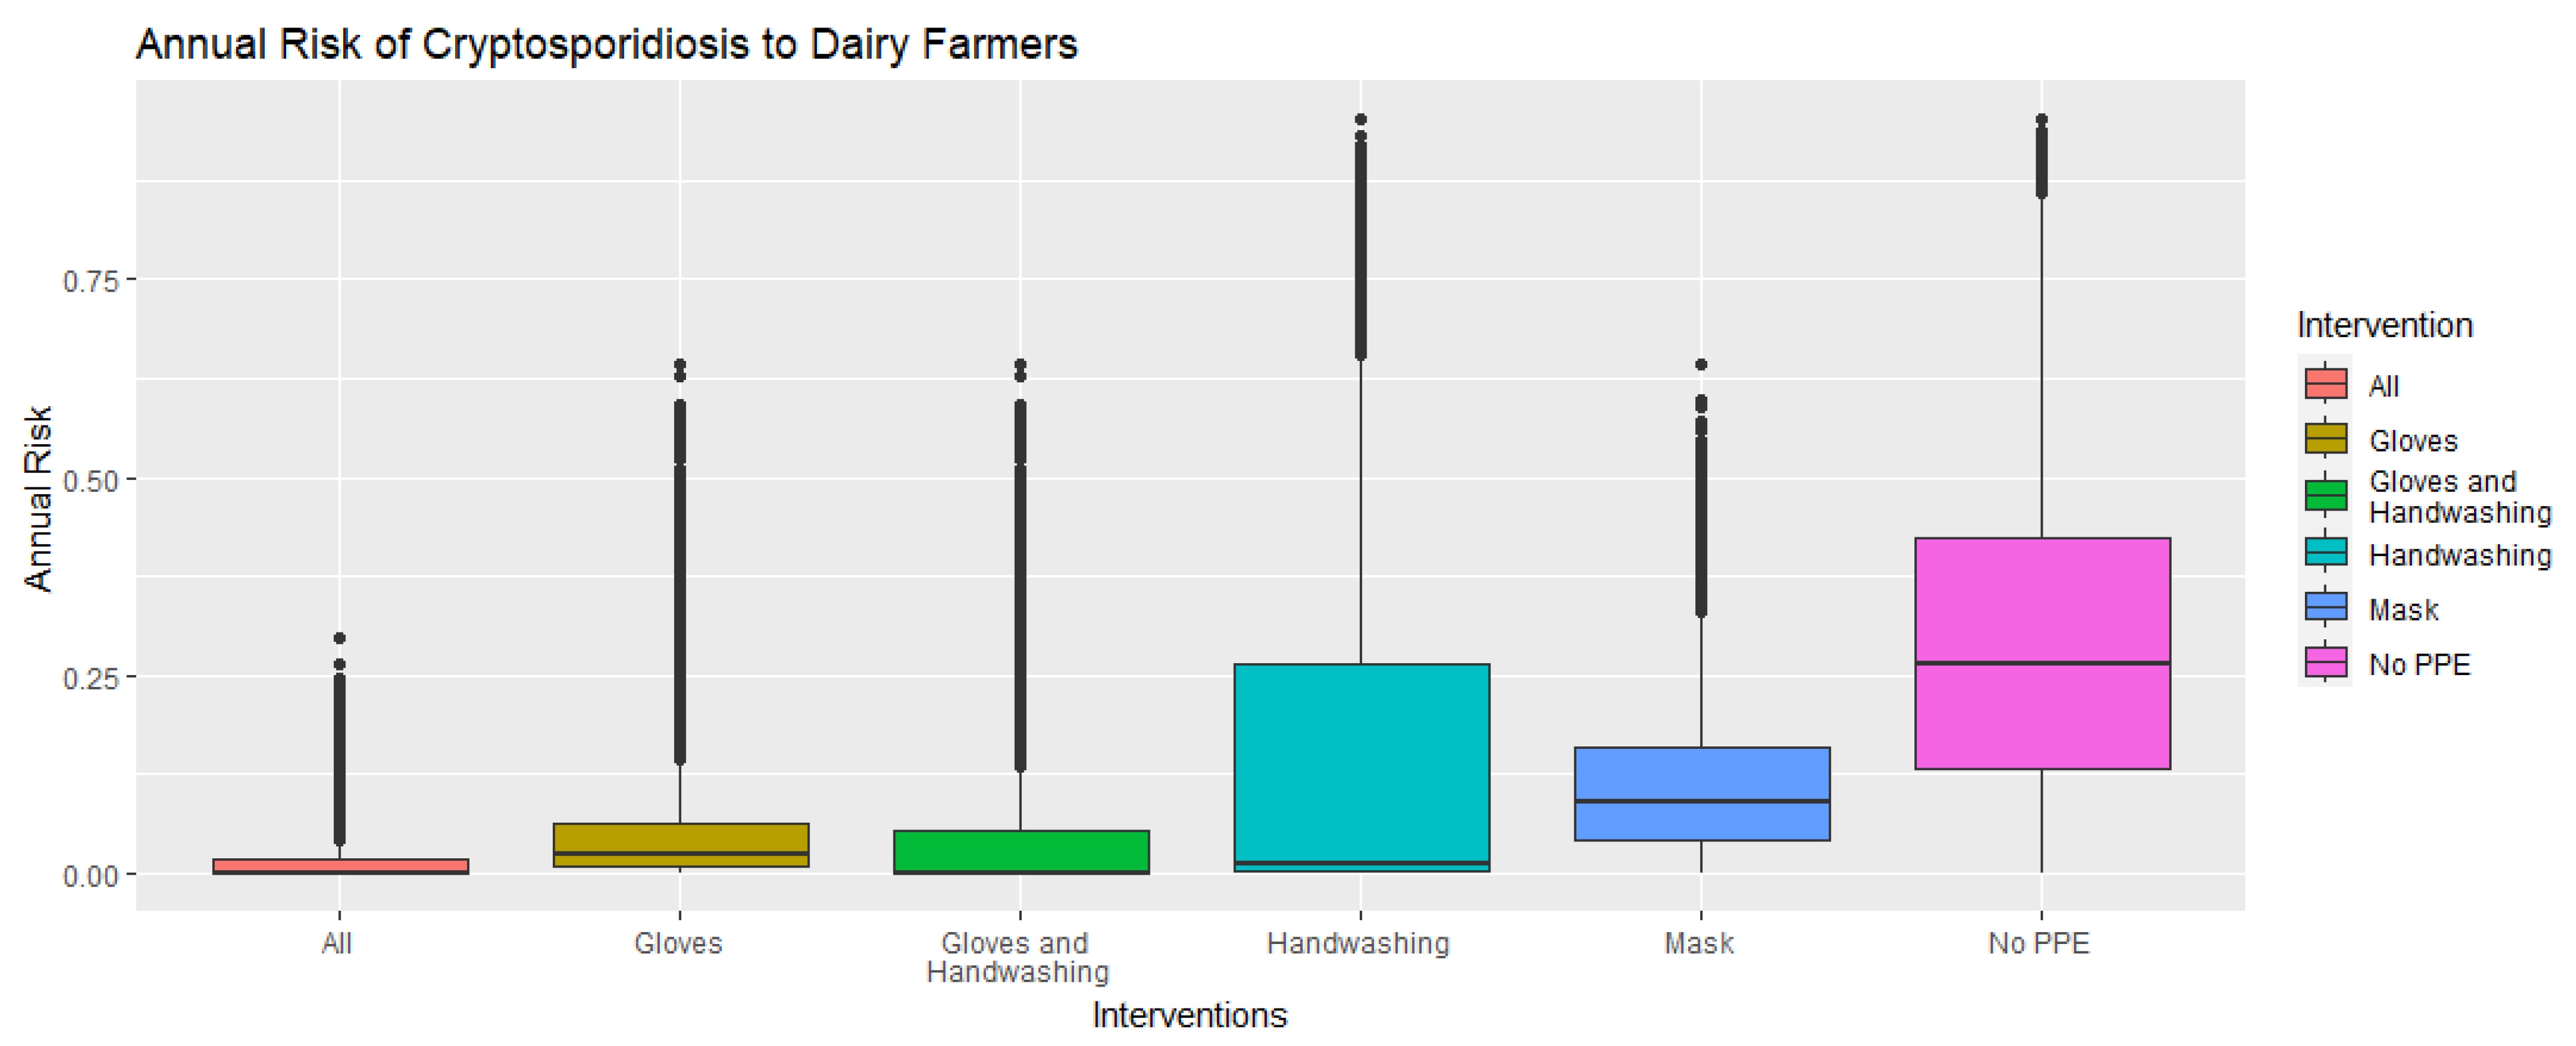Click the Intervention legend heading
The image size is (2576, 1046).
point(2384,326)
